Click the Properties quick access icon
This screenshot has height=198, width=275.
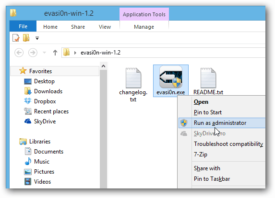pos(16,38)
